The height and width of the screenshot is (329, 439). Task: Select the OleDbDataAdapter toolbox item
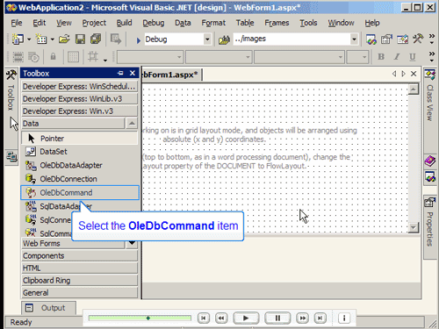point(79,165)
